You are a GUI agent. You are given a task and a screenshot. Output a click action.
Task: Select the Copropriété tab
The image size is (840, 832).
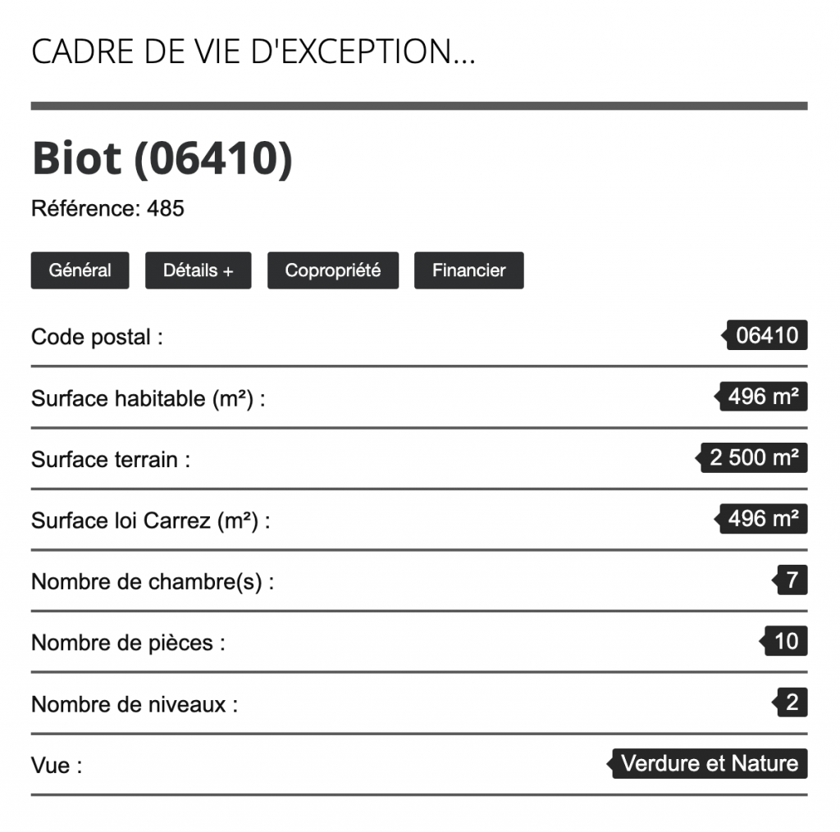332,271
